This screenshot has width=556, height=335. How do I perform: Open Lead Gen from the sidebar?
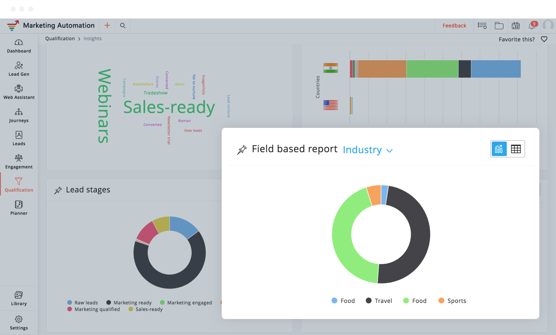pos(19,69)
